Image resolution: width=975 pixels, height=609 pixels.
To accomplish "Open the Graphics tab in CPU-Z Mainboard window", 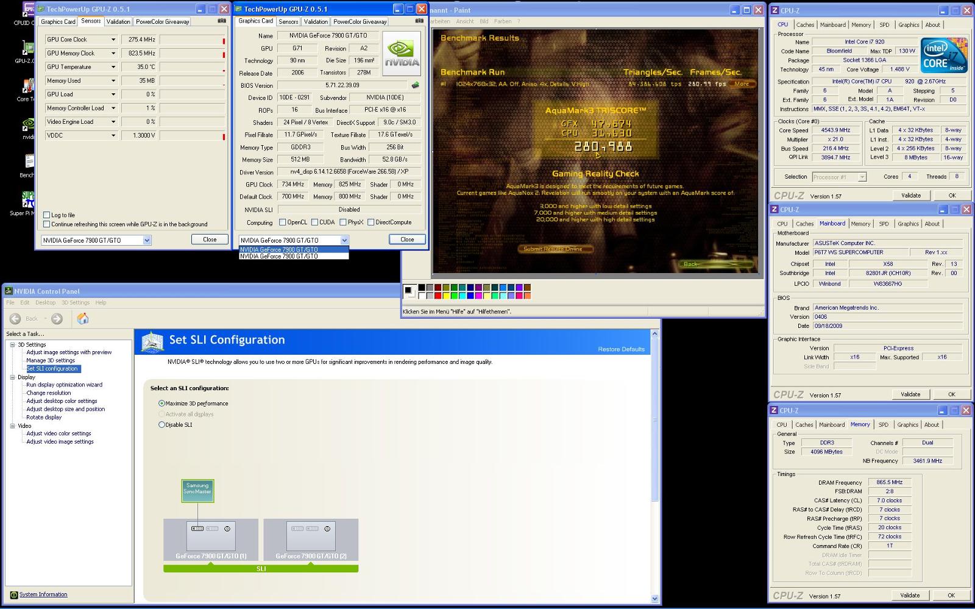I will tap(908, 224).
